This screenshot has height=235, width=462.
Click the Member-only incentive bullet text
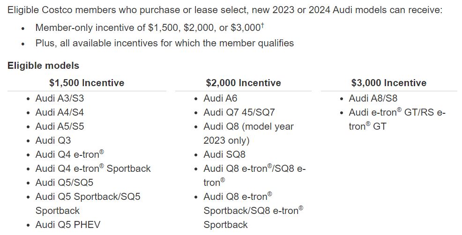pyautogui.click(x=149, y=28)
